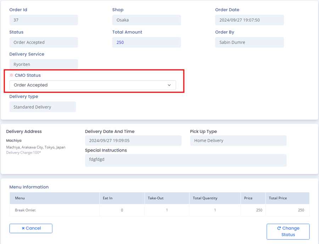Click the Menu column header
Image resolution: width=319 pixels, height=244 pixels.
[20, 198]
